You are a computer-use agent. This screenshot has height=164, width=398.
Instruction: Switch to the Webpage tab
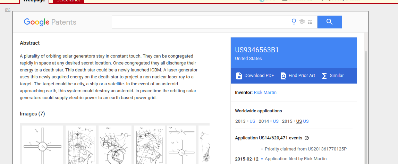pyautogui.click(x=34, y=1)
